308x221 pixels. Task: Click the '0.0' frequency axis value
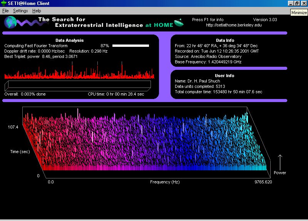[x=51, y=182]
